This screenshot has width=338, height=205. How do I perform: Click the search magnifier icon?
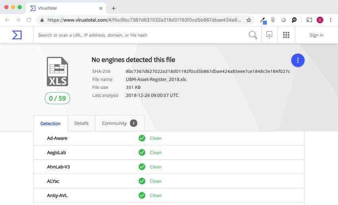[x=253, y=35]
